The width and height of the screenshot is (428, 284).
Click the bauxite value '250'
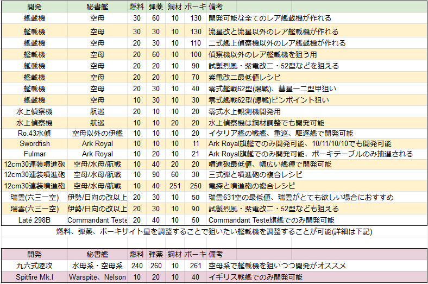(196, 186)
